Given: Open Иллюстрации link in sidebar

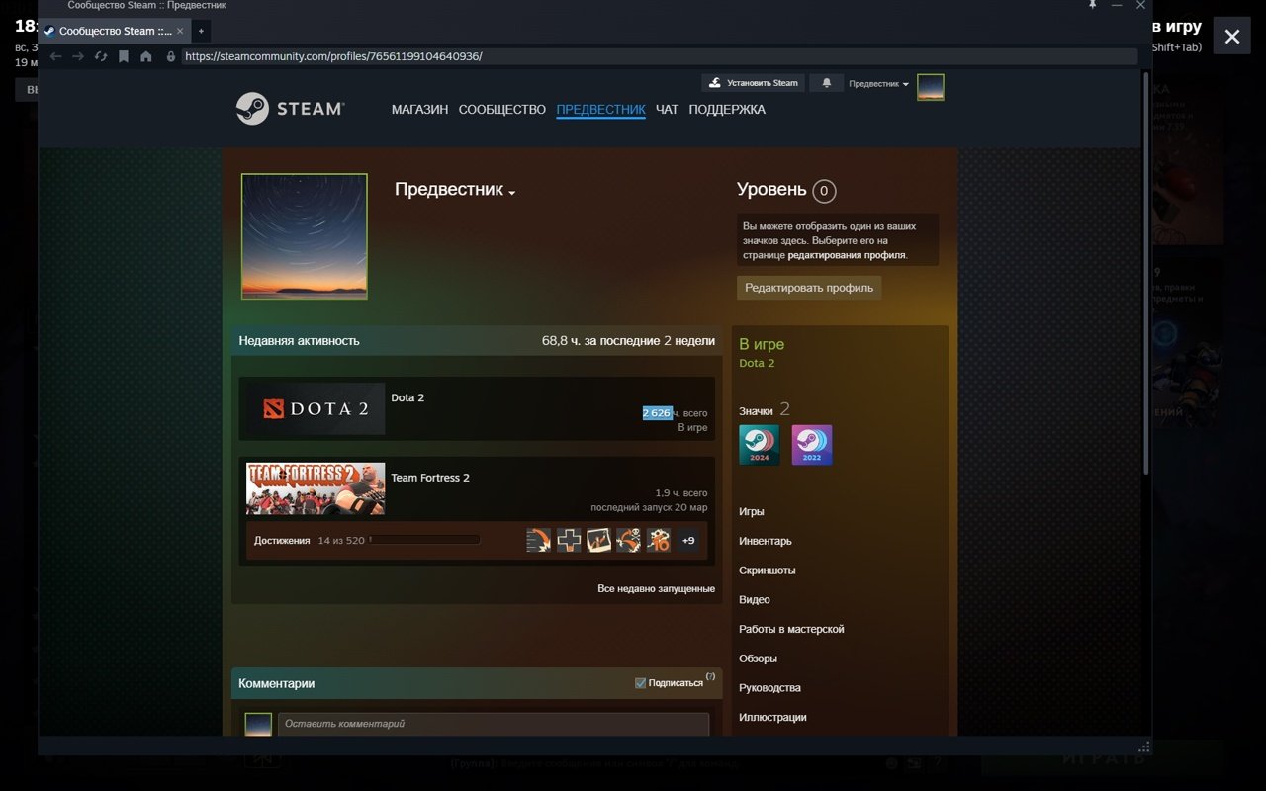Looking at the screenshot, I should click(x=772, y=718).
